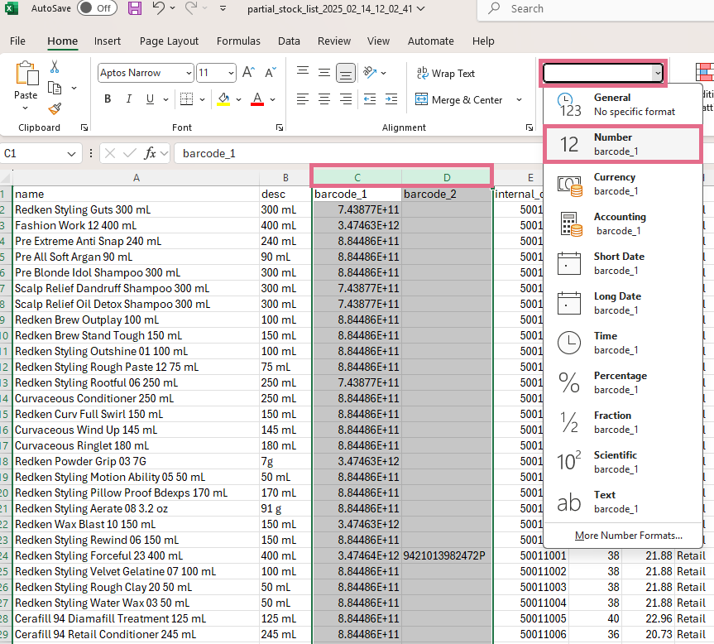Open Alignment settings dialog launcher
714x644 pixels.
coord(530,127)
